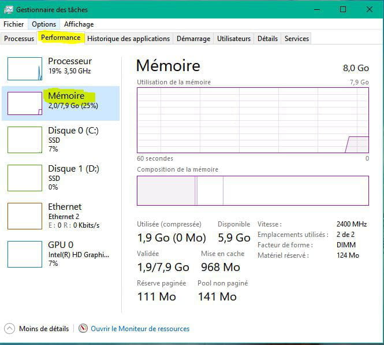Switch to Historique des applications tab

point(128,39)
